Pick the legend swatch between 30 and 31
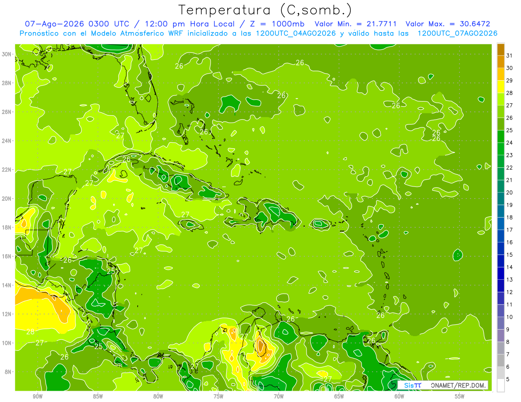521x402 pixels. point(501,62)
